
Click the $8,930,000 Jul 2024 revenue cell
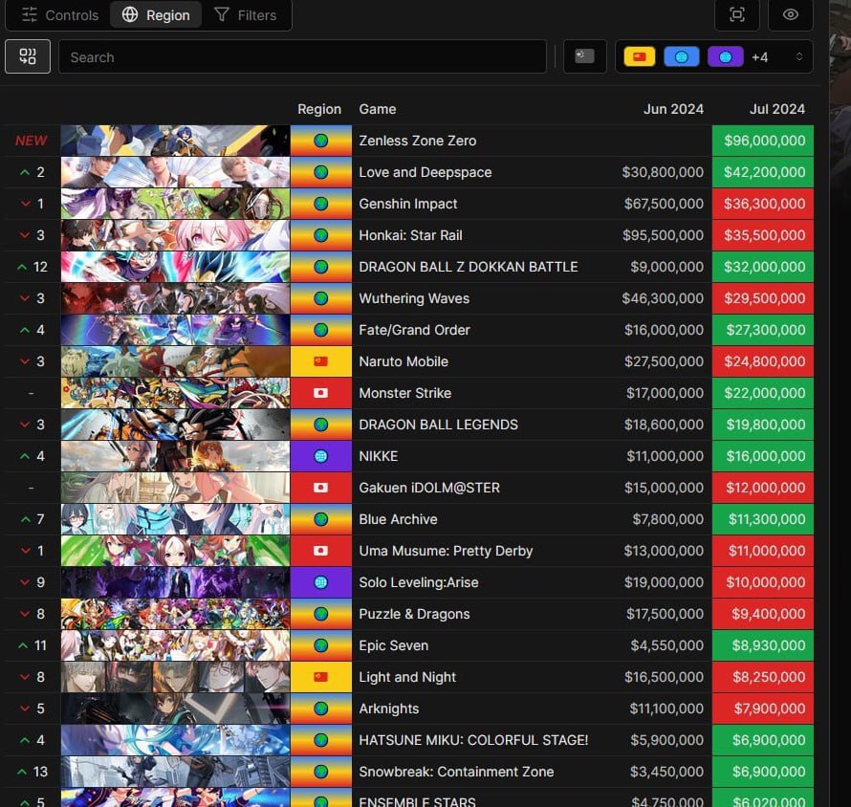[x=762, y=645]
